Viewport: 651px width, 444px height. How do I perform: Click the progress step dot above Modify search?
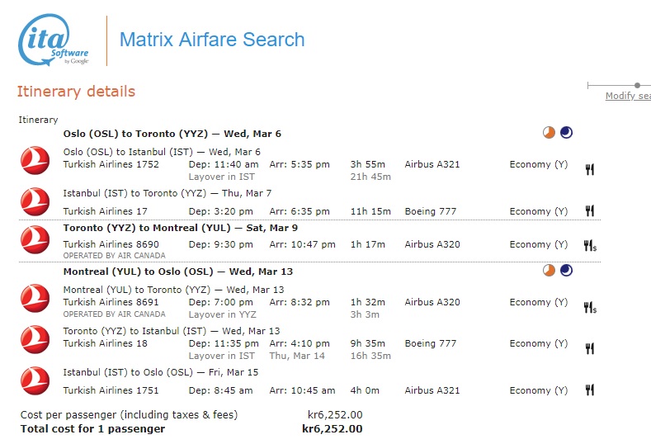(637, 85)
